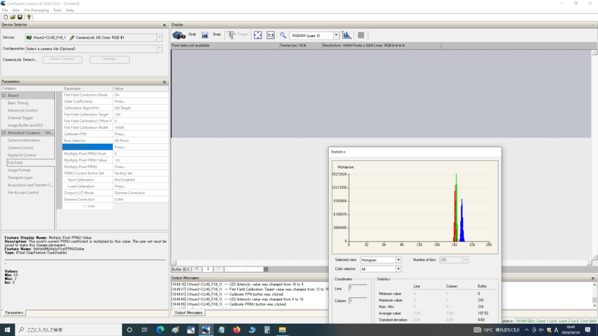Open the Color selector dropdown
Screen dimensions: 598x336
tap(398, 269)
